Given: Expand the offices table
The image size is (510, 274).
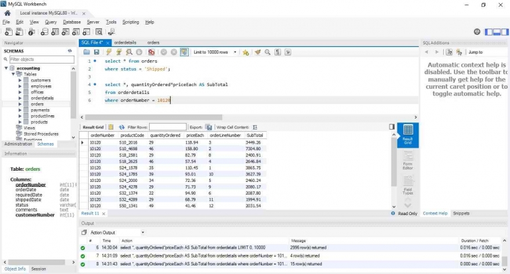Looking at the screenshot, I should pos(20,92).
